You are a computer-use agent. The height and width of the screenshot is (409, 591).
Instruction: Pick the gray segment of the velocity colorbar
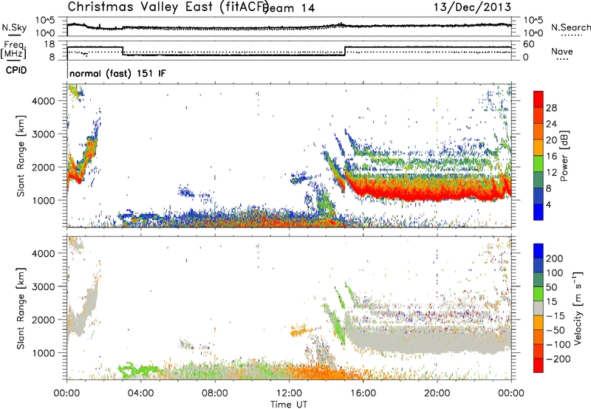pyautogui.click(x=539, y=309)
